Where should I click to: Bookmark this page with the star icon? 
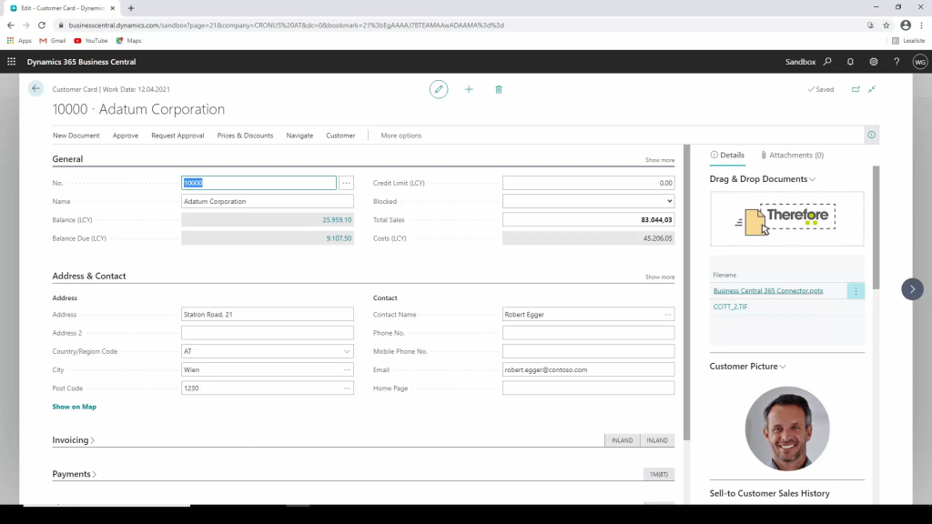pyautogui.click(x=886, y=25)
